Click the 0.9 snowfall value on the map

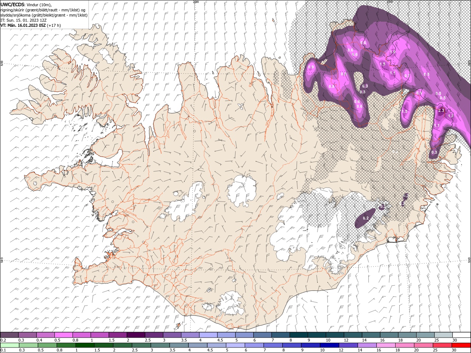[x=311, y=67]
